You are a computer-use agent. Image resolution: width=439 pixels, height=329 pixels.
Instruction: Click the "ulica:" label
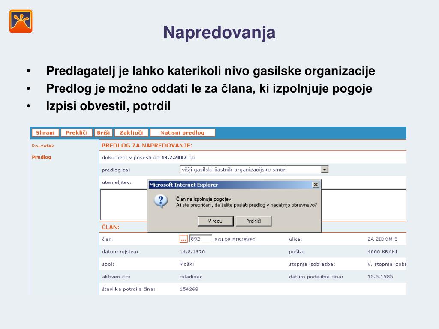click(x=295, y=239)
